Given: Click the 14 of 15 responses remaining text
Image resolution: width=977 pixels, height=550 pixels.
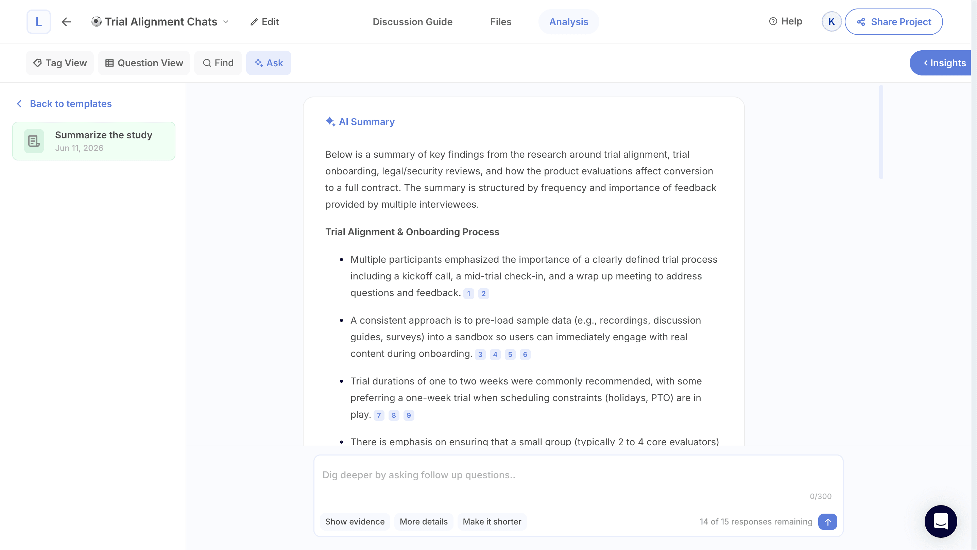Looking at the screenshot, I should tap(756, 521).
